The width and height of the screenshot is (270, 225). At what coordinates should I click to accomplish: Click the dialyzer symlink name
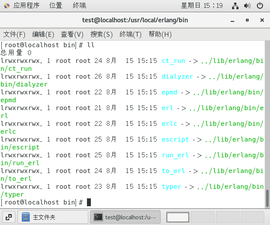(177, 76)
